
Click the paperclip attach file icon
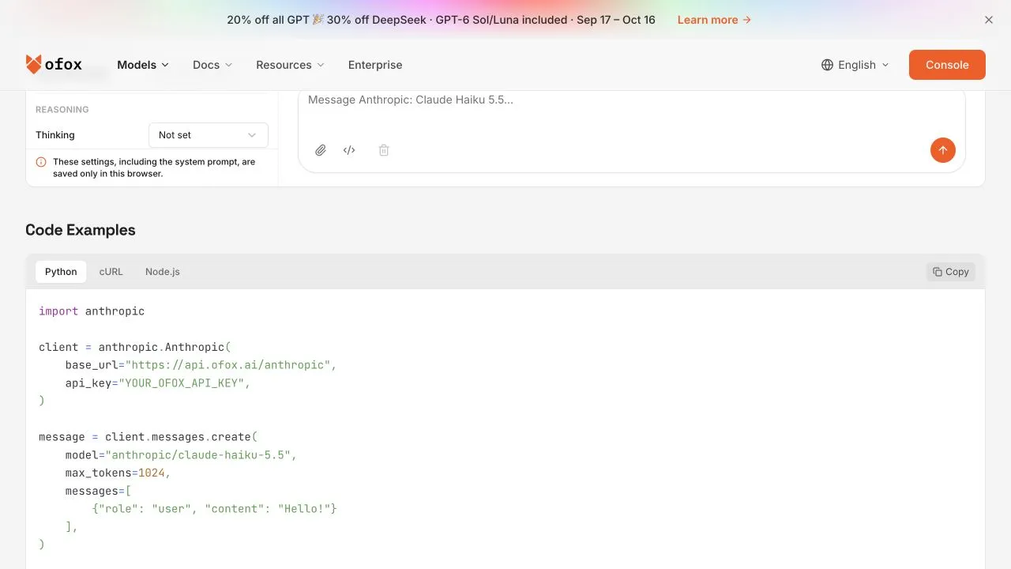(x=321, y=150)
